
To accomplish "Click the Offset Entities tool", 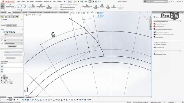I will click(x=49, y=7).
